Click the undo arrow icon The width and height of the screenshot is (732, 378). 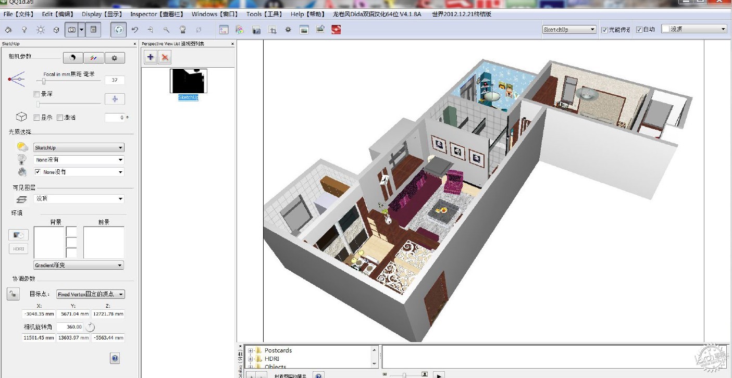(135, 30)
